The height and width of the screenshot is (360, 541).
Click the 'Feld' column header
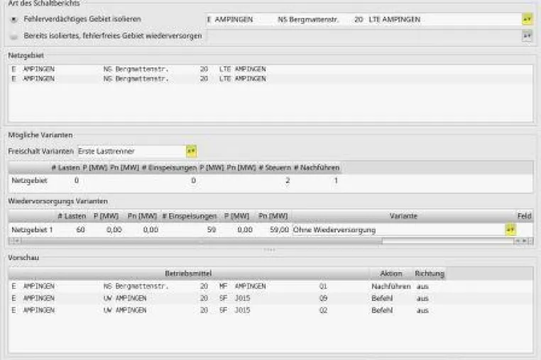point(524,216)
